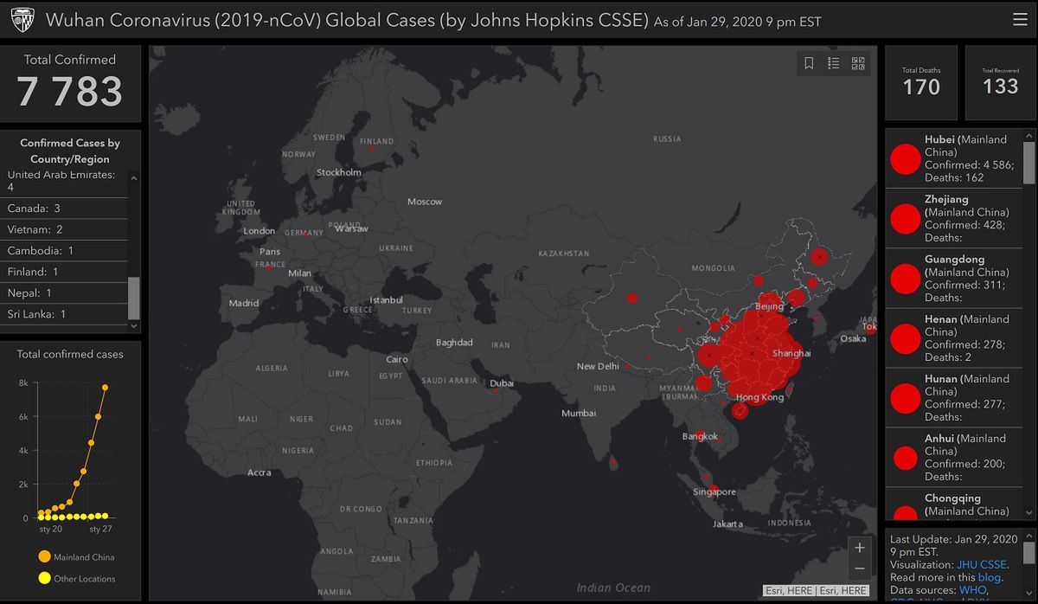Viewport: 1038px width, 604px height.
Task: Click the red marker near Beijing
Action: tap(769, 304)
